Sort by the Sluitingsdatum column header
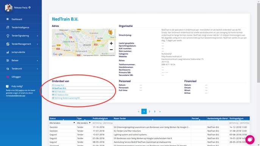Image resolution: width=260 pixels, height=146 pixels. coord(239,118)
